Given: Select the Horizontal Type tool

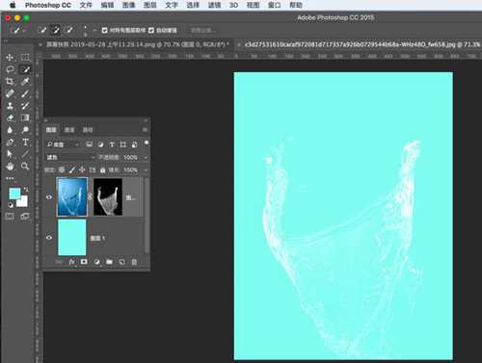Looking at the screenshot, I should coord(25,142).
